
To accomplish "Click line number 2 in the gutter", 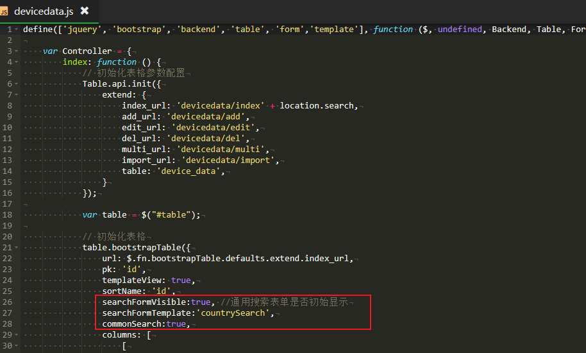I will click(10, 40).
